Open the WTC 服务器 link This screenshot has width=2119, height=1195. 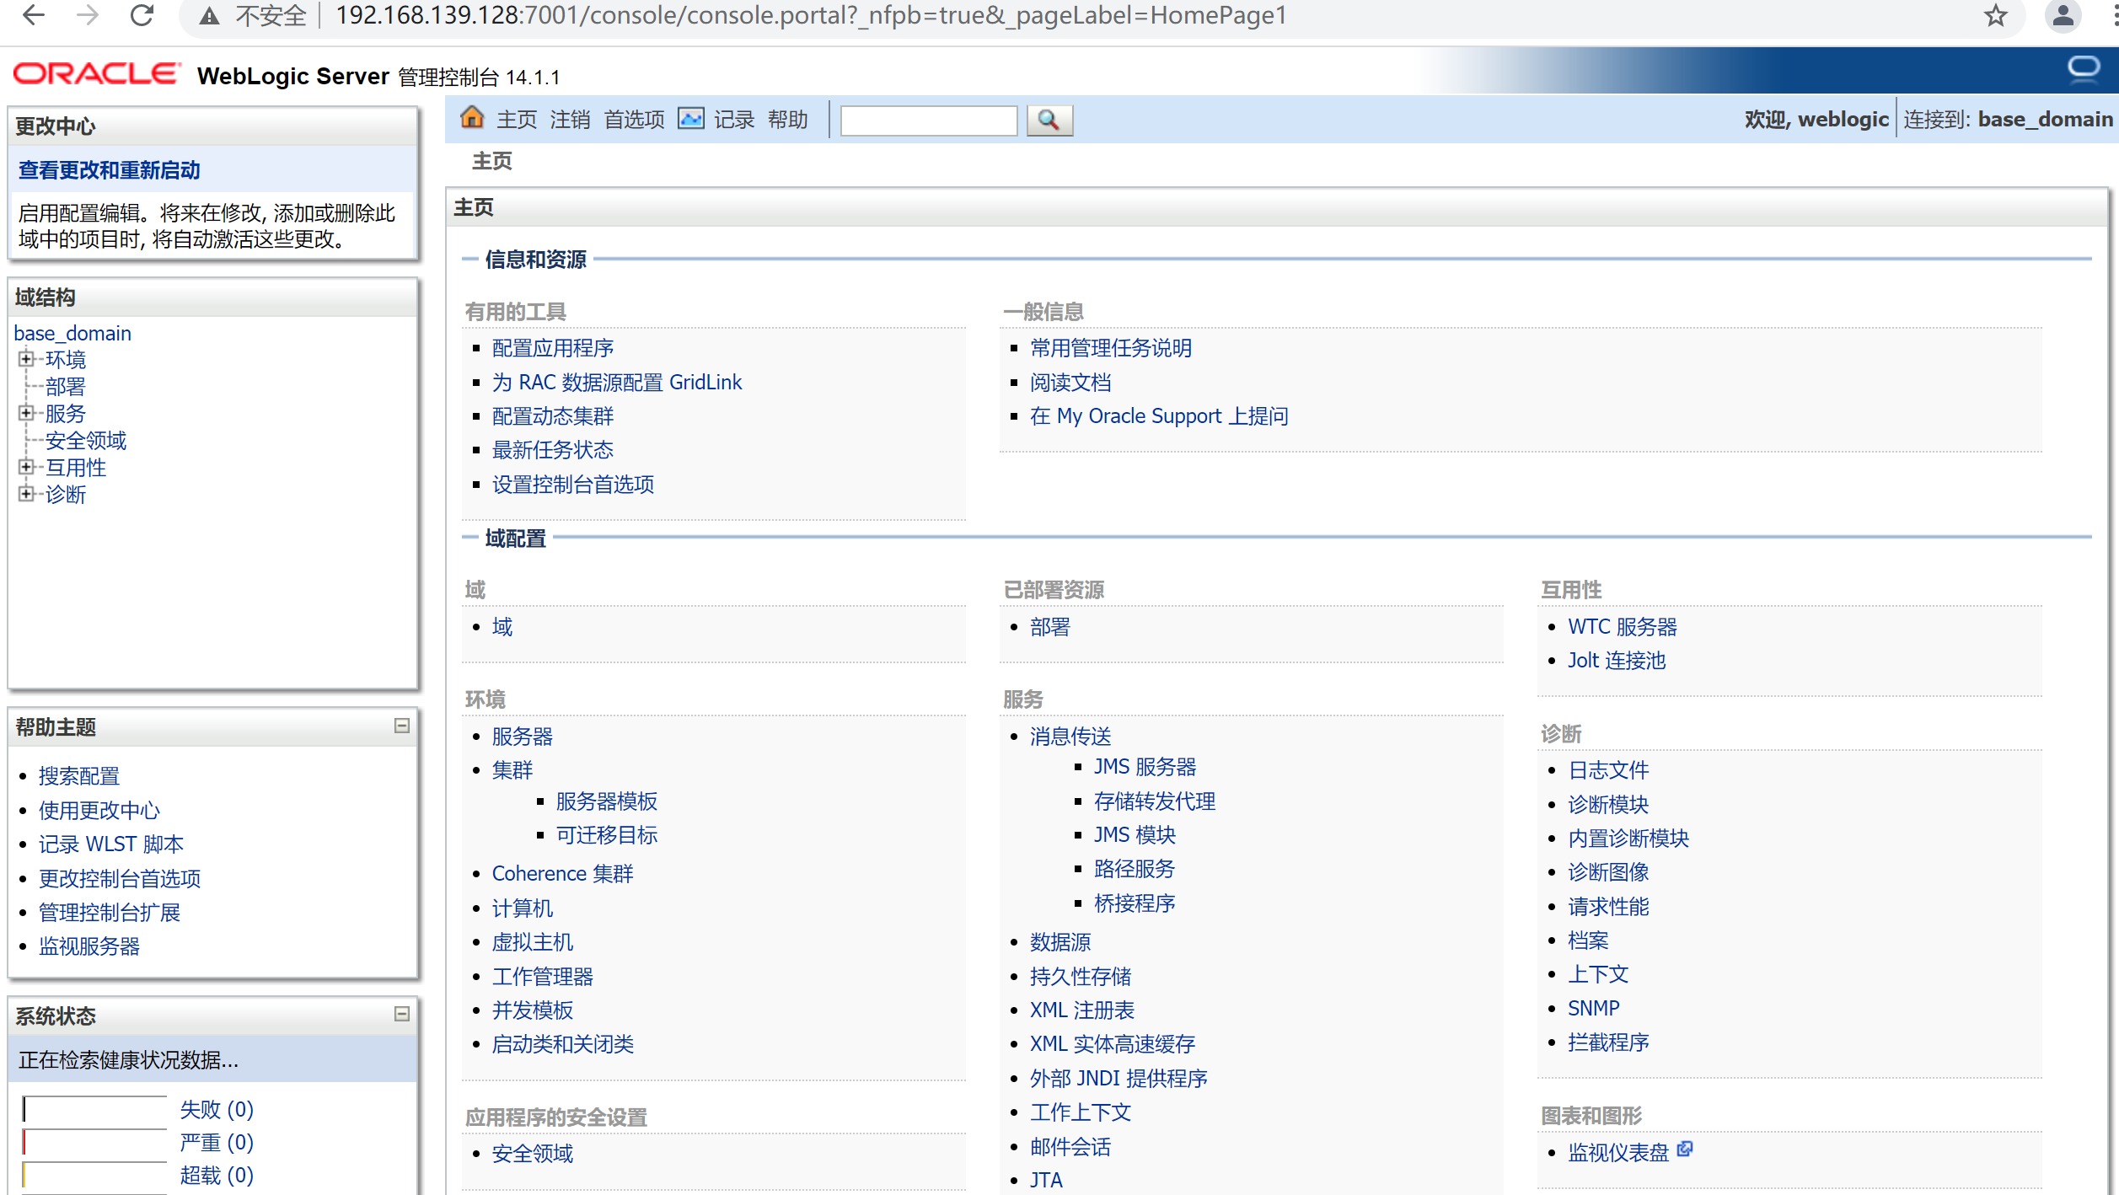1623,627
